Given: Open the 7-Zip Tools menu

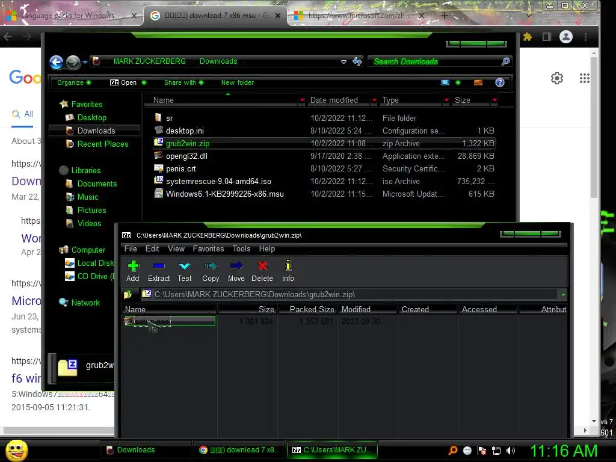Looking at the screenshot, I should [241, 248].
